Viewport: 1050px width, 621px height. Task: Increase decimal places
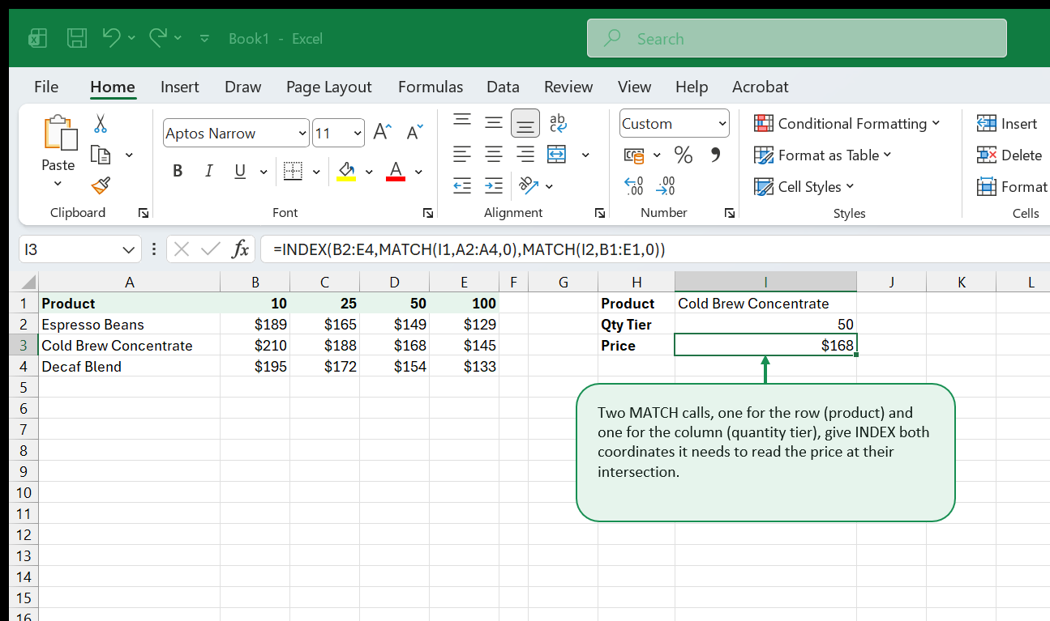tap(634, 186)
